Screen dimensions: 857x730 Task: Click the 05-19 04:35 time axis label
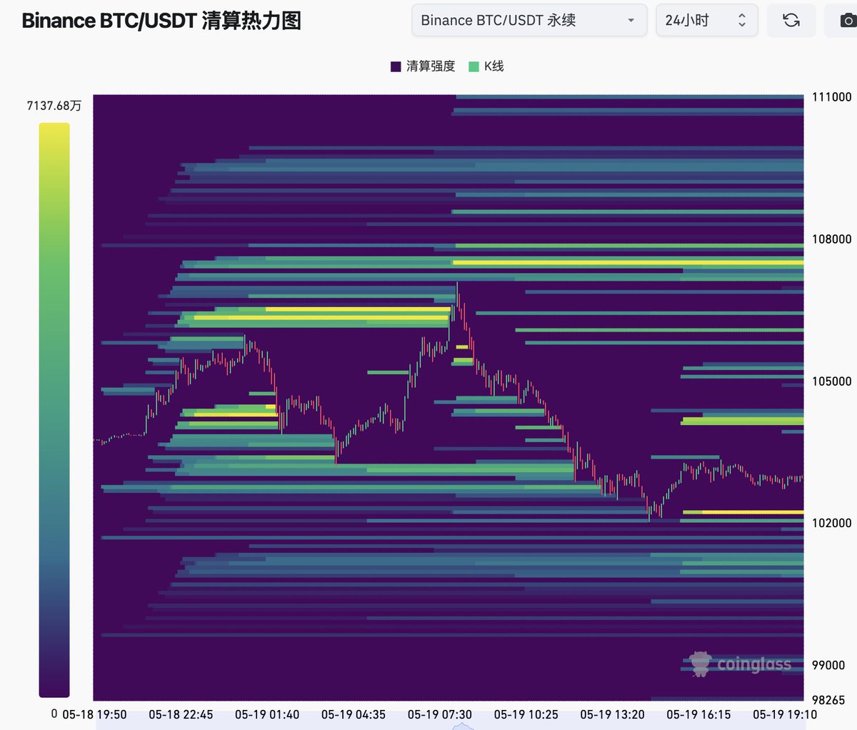pos(354,714)
